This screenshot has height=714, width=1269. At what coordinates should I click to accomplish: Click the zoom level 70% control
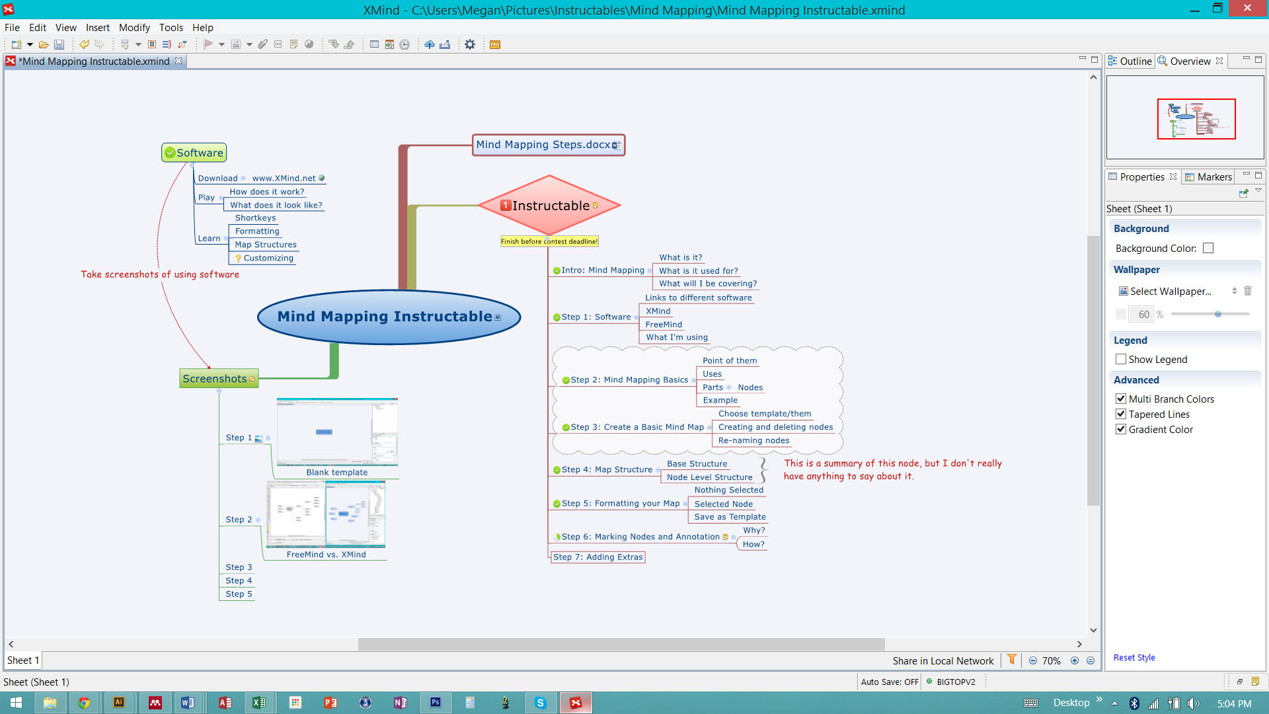tap(1050, 660)
